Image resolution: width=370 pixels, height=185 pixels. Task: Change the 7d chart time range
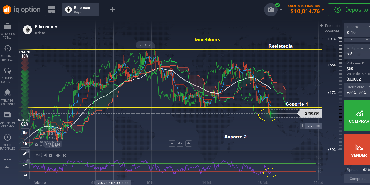coord(25,175)
